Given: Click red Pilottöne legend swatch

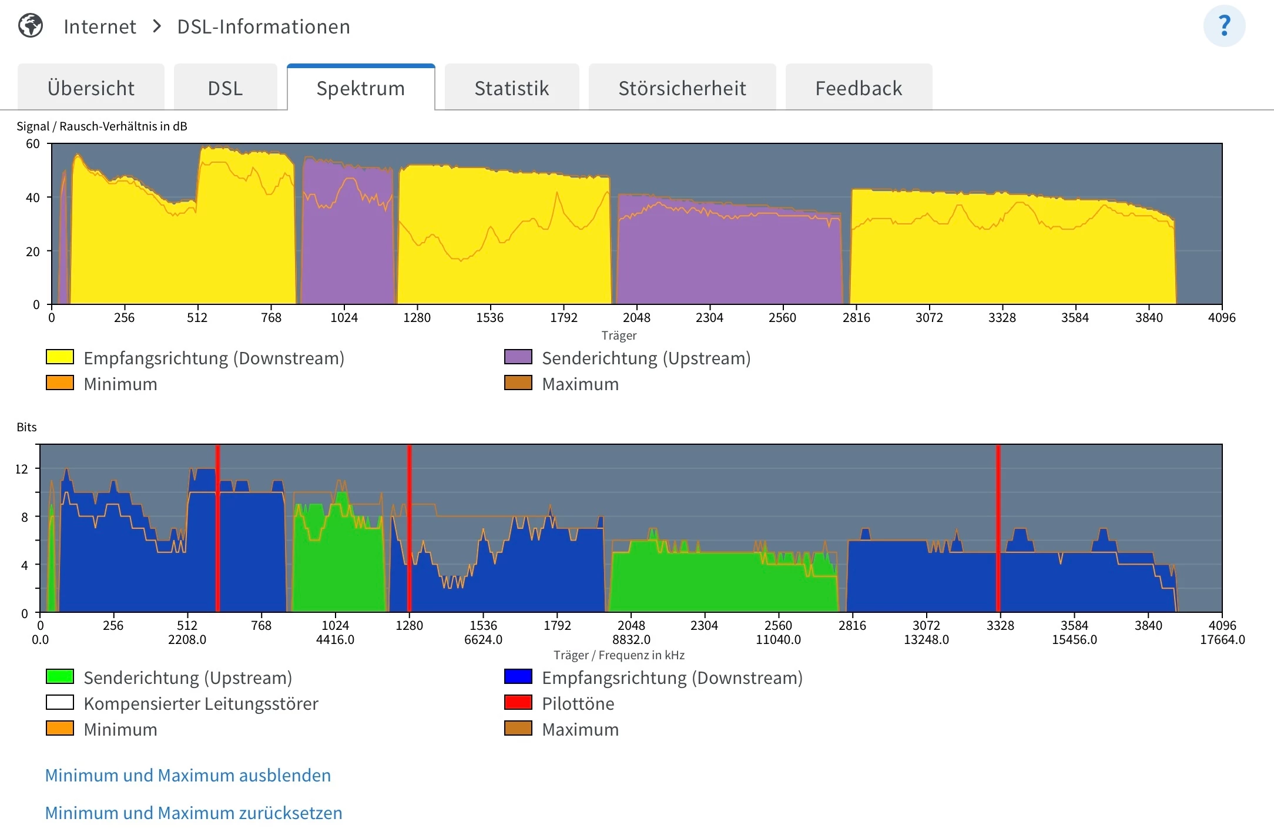Looking at the screenshot, I should click(518, 703).
